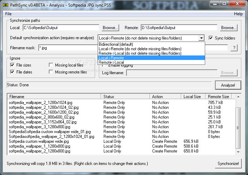Minimize the PathSync window

(x=215, y=3)
